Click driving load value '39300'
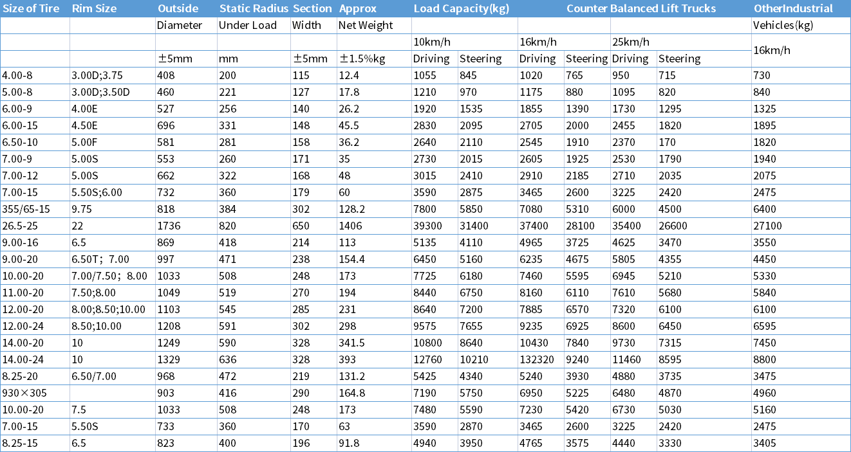Viewport: 851px width, 452px height. click(x=428, y=226)
